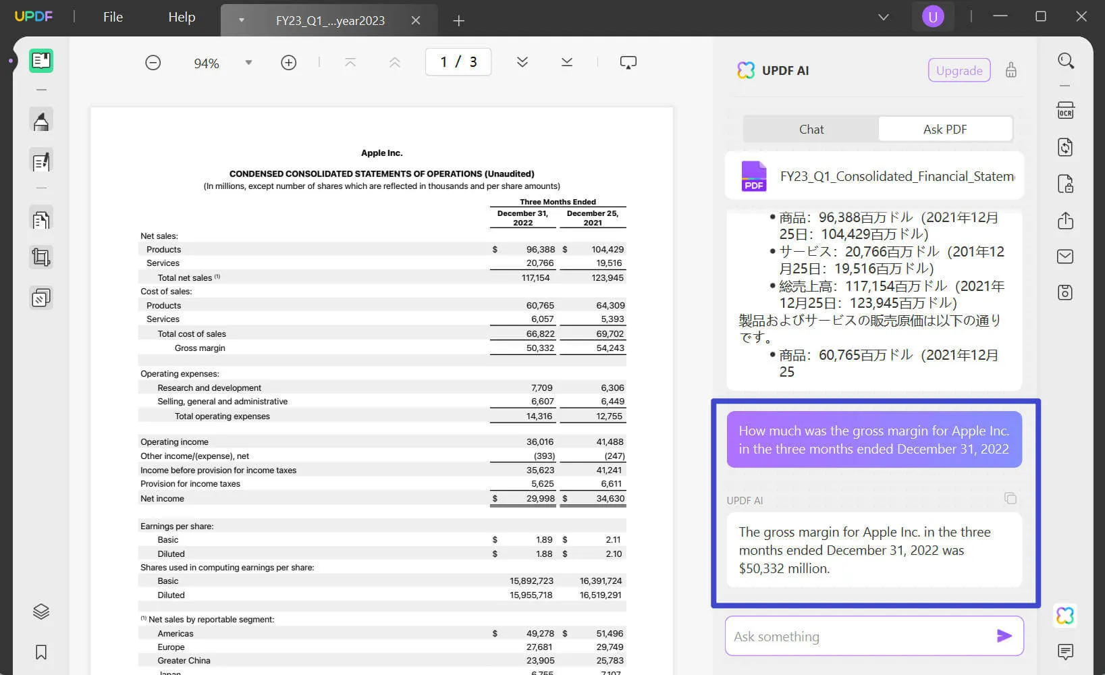
Task: Open the Protect PDF lock icon
Action: (x=1065, y=184)
